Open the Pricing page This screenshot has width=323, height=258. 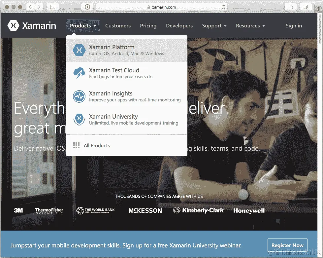148,26
